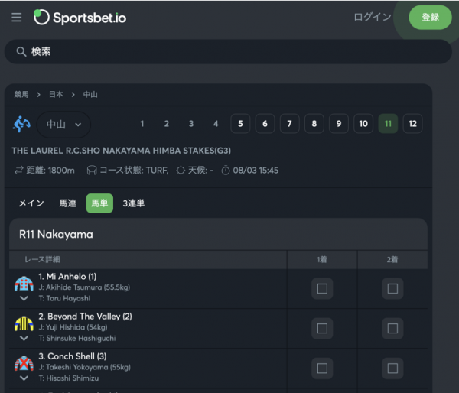Image resolution: width=459 pixels, height=393 pixels.
Task: Select race 5
Action: (240, 124)
